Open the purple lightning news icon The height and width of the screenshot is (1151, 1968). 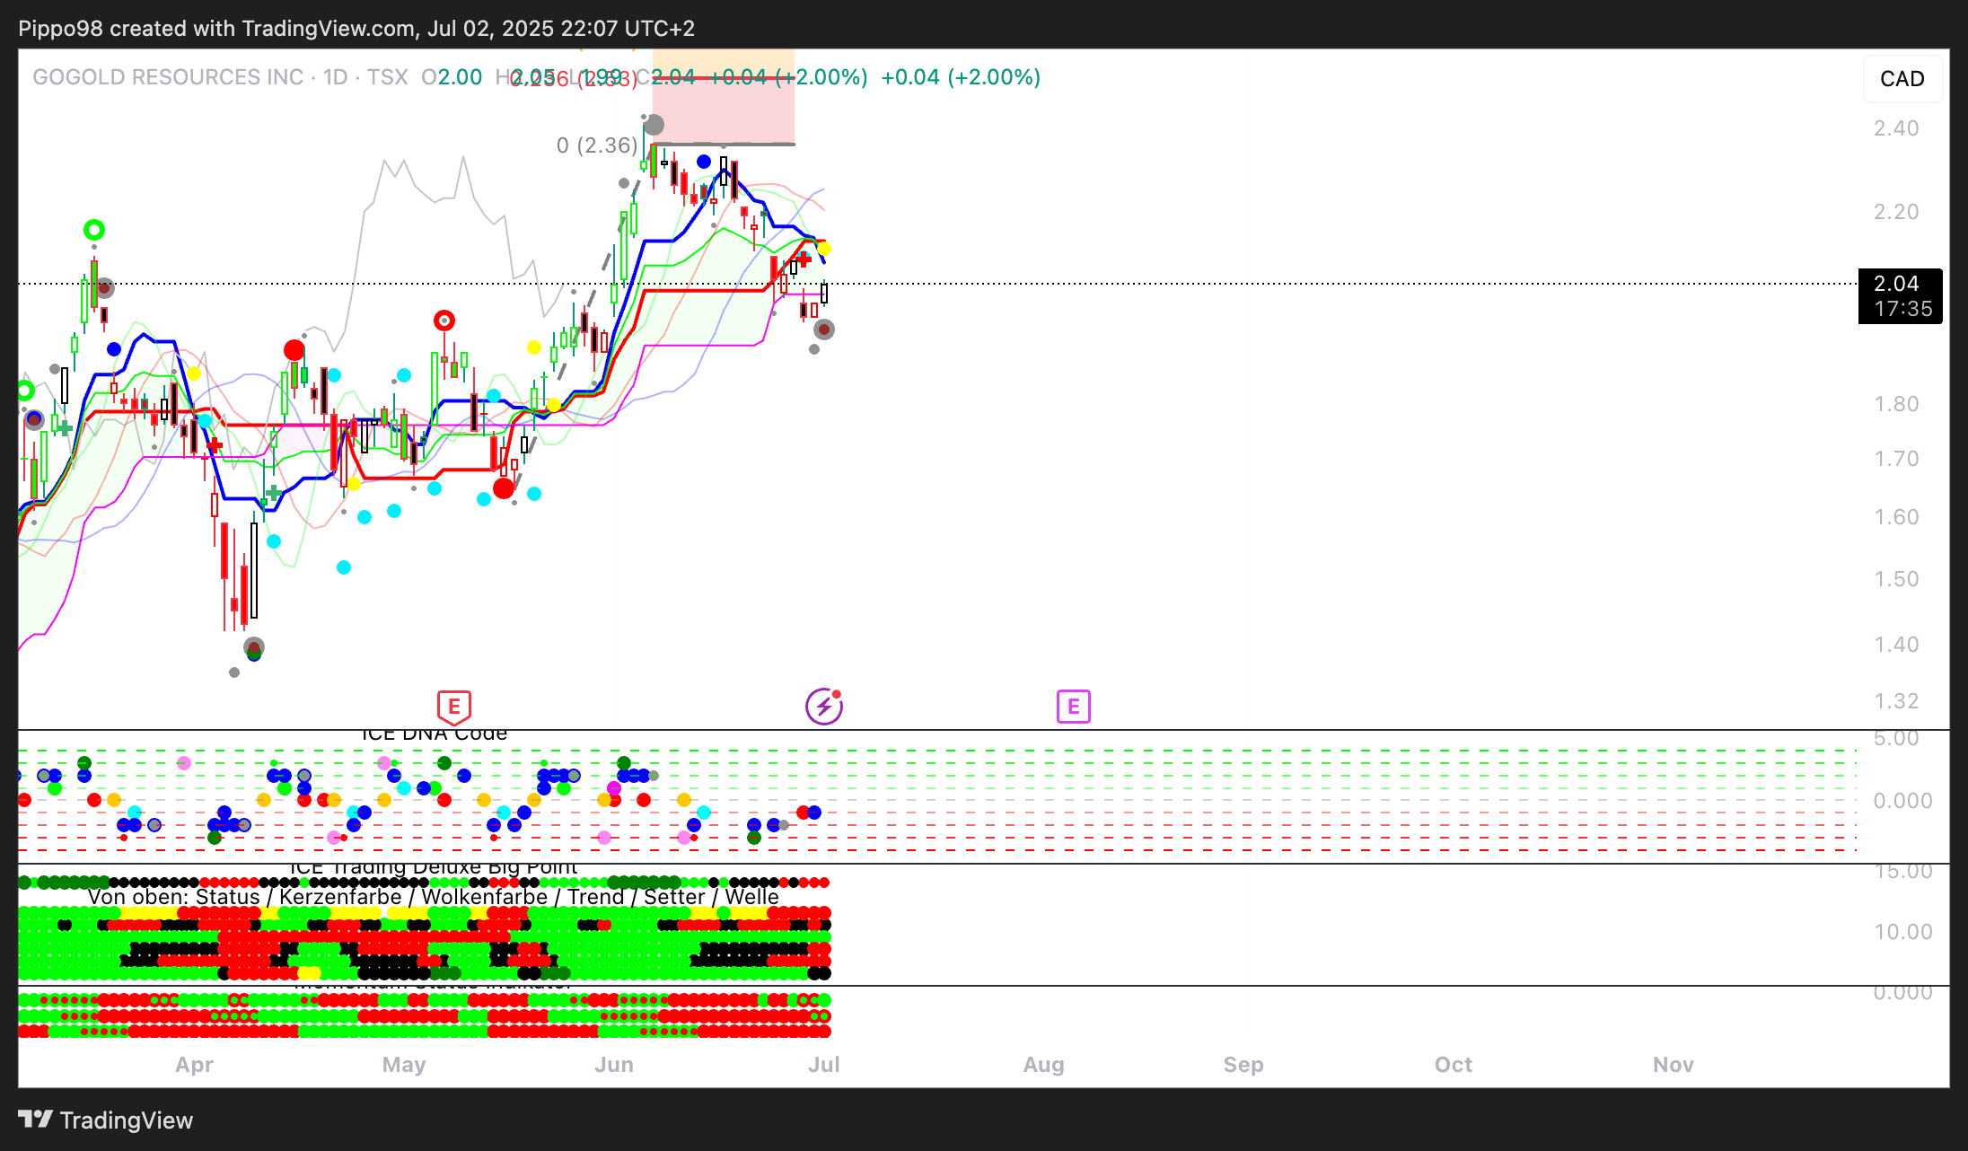coord(823,707)
